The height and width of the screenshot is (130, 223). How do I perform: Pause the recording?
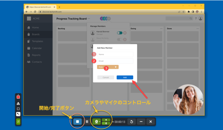87,122
